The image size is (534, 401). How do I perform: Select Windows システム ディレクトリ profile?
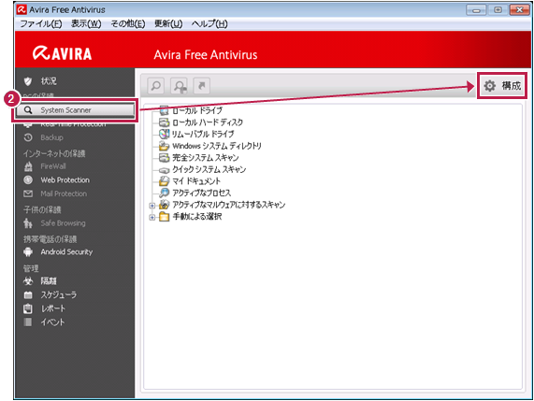(217, 146)
